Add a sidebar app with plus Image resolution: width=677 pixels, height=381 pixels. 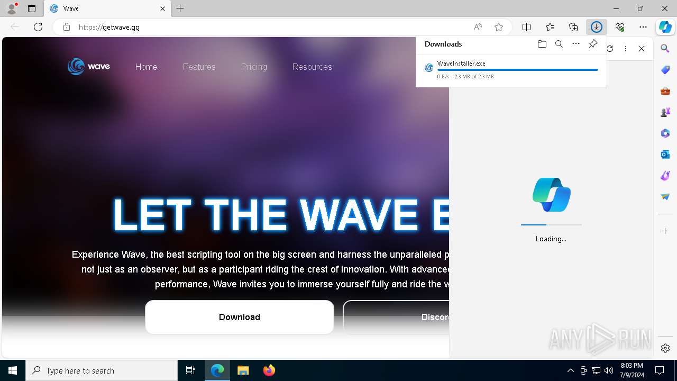point(665,231)
